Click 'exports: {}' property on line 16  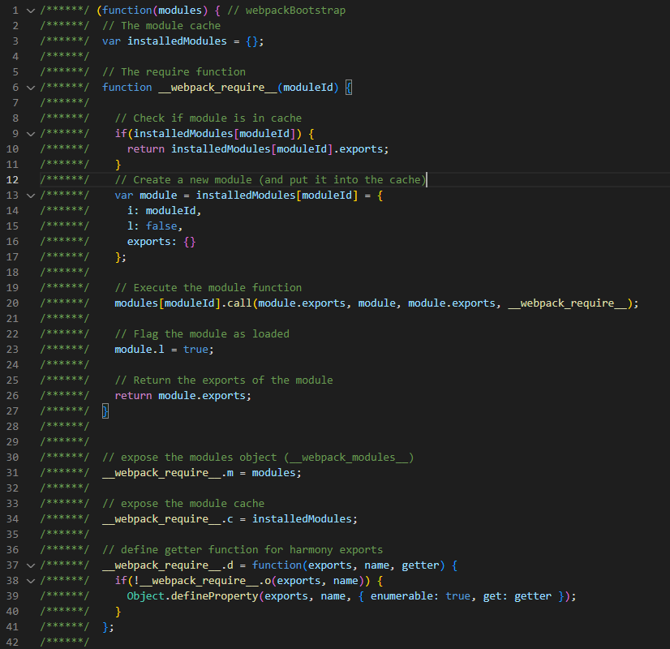coord(161,242)
